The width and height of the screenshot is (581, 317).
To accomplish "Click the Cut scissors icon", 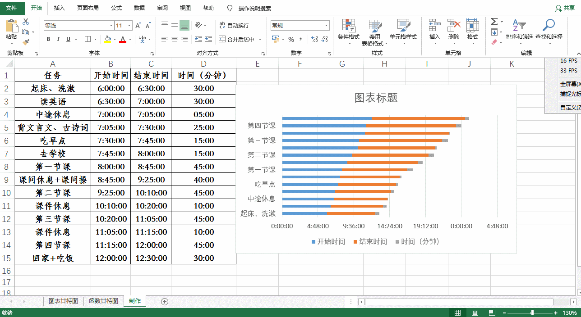I will [26, 22].
